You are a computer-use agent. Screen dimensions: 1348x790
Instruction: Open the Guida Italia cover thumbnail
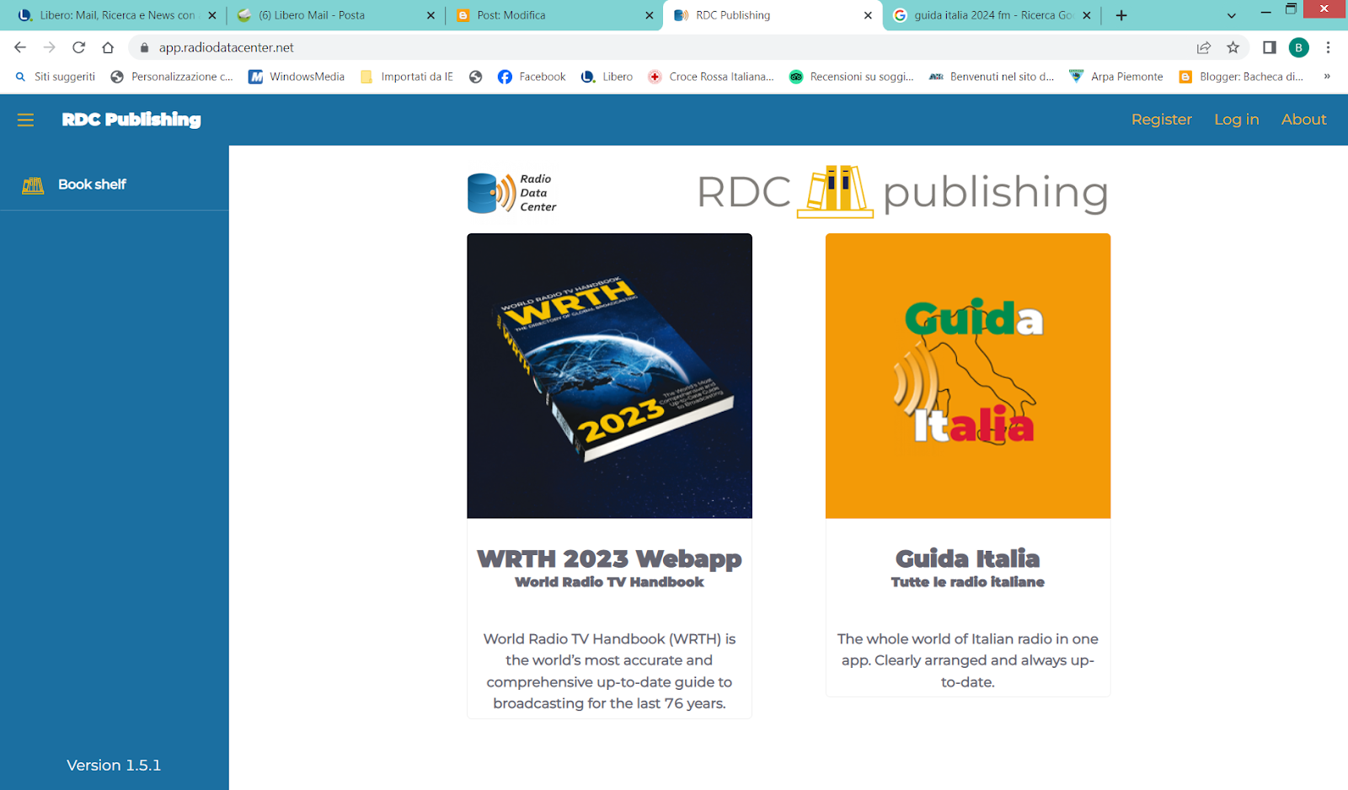[x=968, y=376]
